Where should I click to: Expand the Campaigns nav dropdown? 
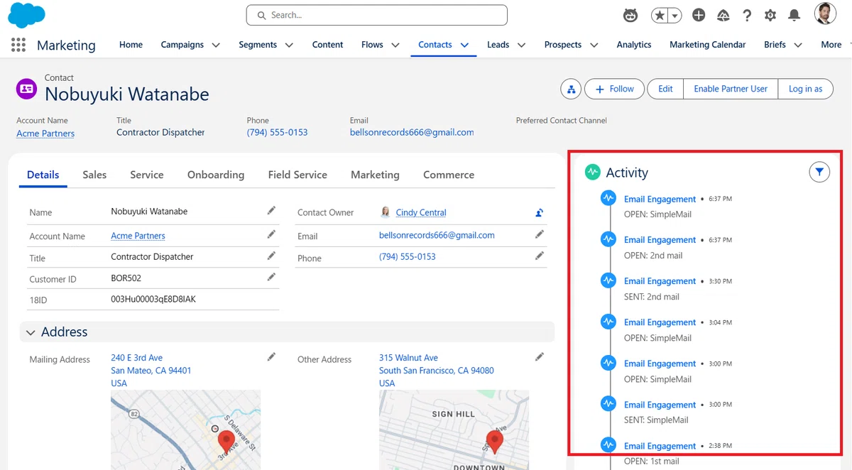[216, 45]
